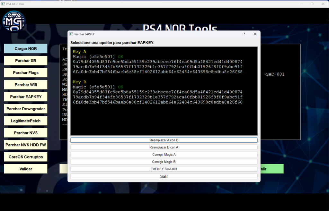The image size is (329, 211).
Task: Click the Parchar EAPKEY dialog title icon
Action: pos(71,34)
